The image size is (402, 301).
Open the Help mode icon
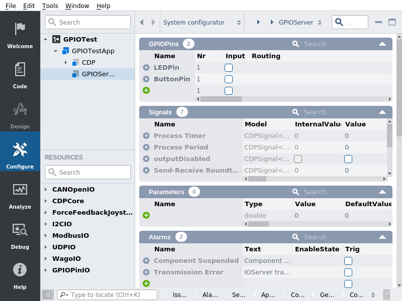[20, 270]
